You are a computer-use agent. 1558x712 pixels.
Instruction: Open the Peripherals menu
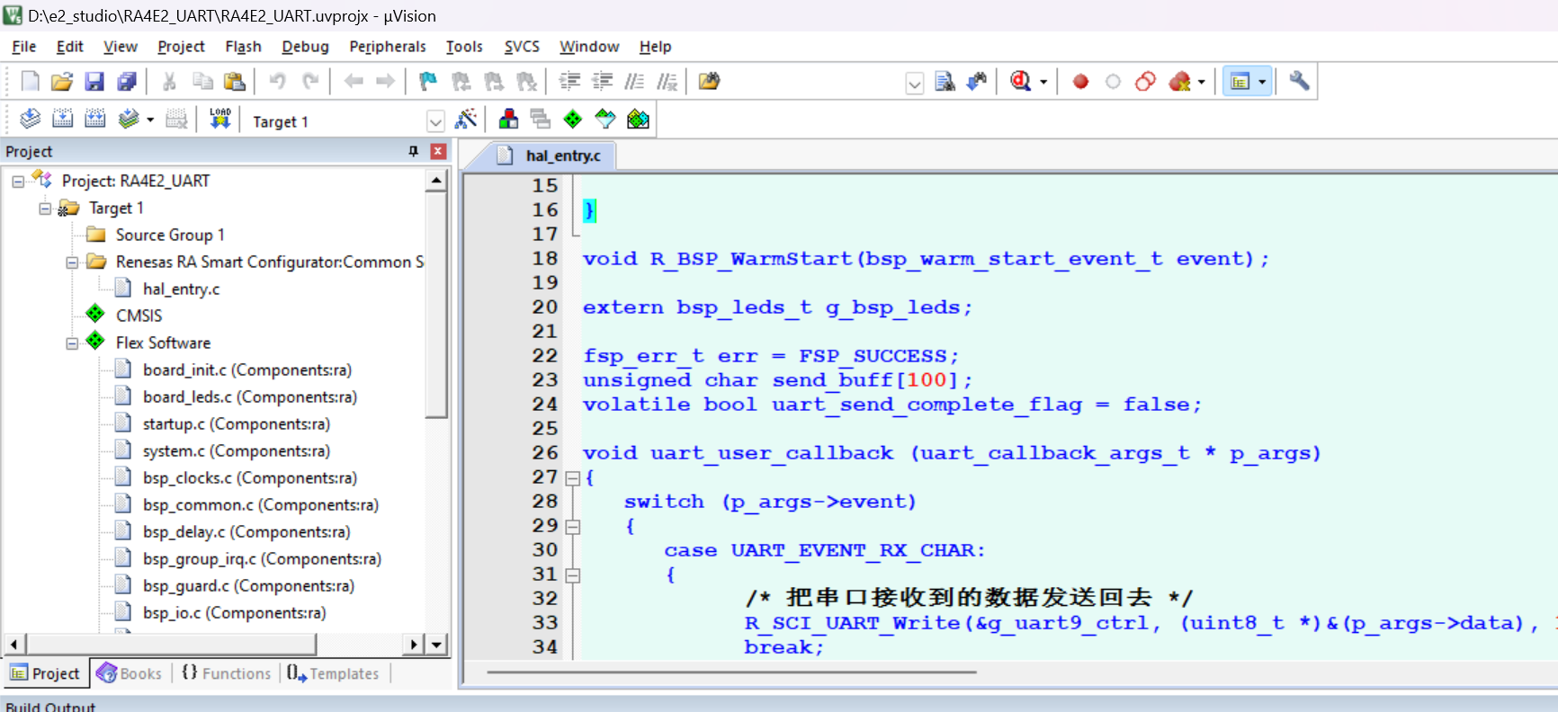tap(388, 47)
